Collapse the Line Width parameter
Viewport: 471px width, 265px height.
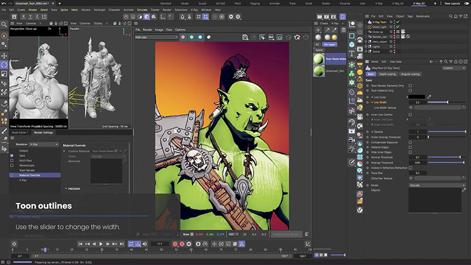click(372, 102)
